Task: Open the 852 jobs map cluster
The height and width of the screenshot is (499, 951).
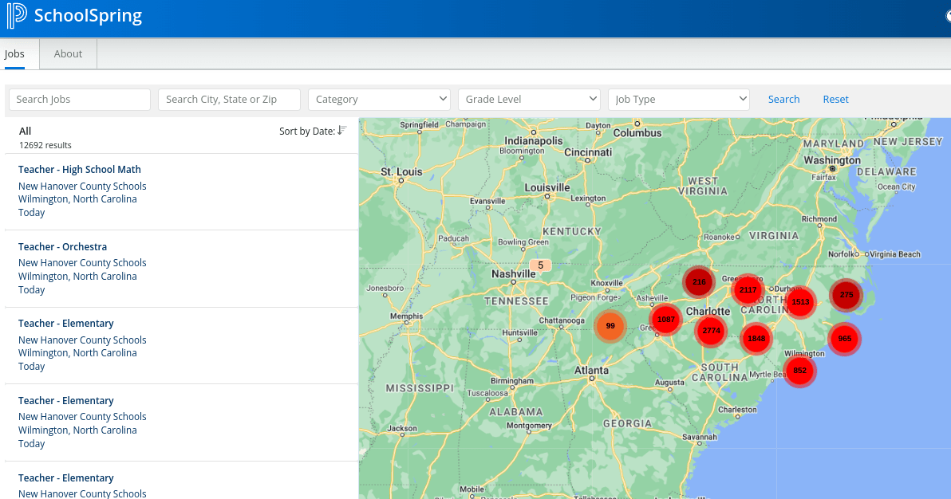Action: 800,371
